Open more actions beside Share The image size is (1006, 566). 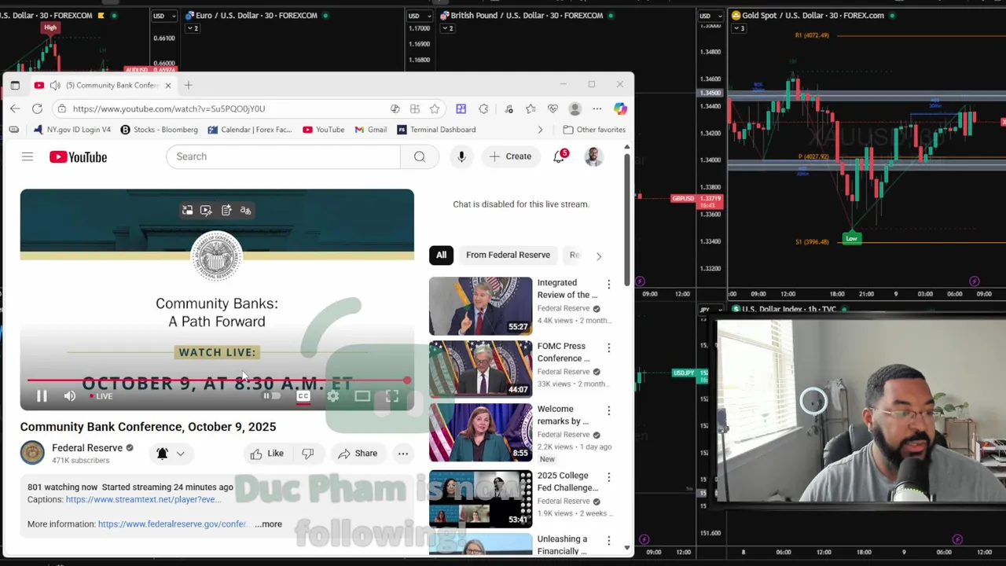tap(402, 454)
